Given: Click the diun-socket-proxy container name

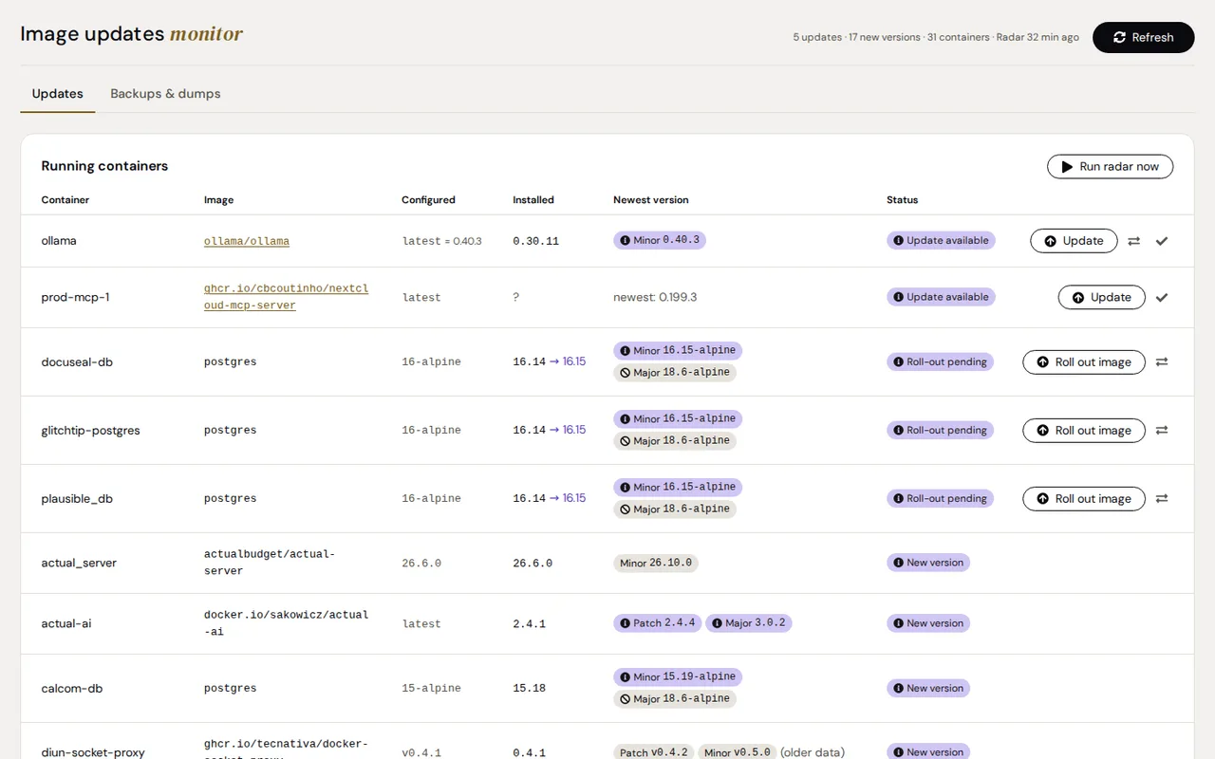Looking at the screenshot, I should (x=93, y=752).
